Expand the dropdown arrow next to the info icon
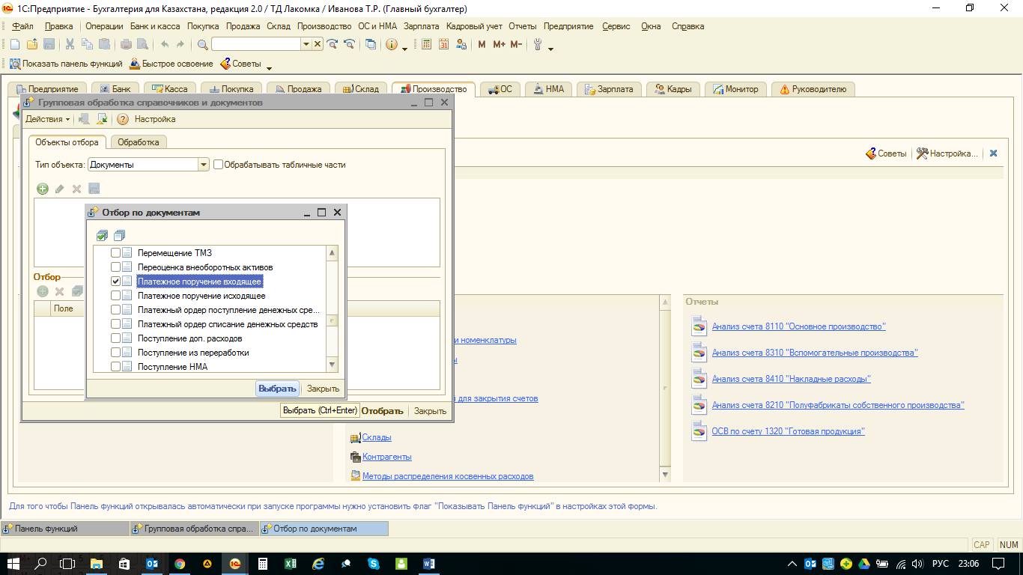1023x575 pixels. pos(404,49)
